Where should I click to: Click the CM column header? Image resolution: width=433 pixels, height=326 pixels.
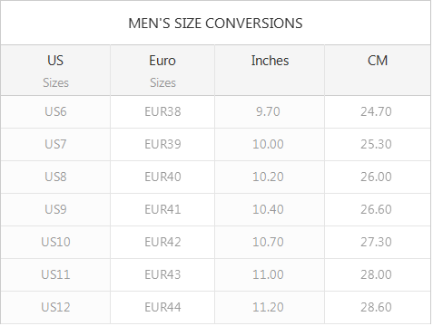[378, 71]
